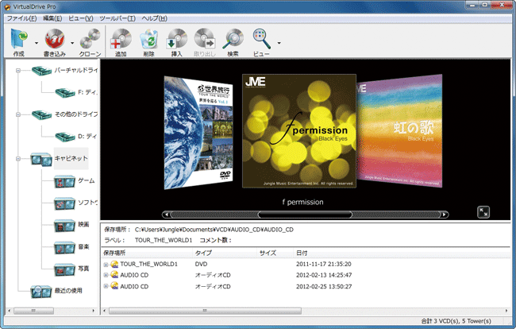This screenshot has width=516, height=329.
Task: Click the DVD type cell
Action: [x=201, y=264]
